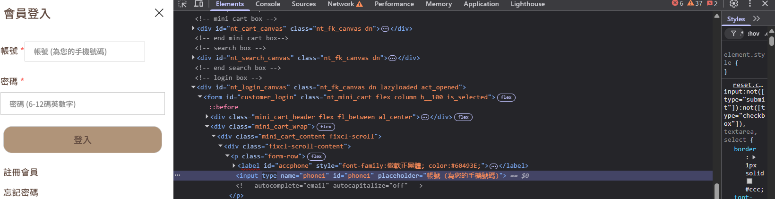This screenshot has width=775, height=199.
Task: Click the border property name in Styles
Action: pyautogui.click(x=745, y=149)
